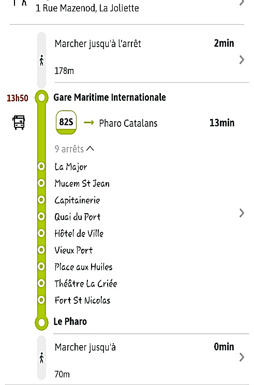Open the chevron beside the bus stops list
Screen dimensions: 254x385
pyautogui.click(x=242, y=213)
